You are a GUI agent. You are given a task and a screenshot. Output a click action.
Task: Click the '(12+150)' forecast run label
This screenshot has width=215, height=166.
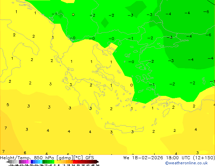click(204, 158)
